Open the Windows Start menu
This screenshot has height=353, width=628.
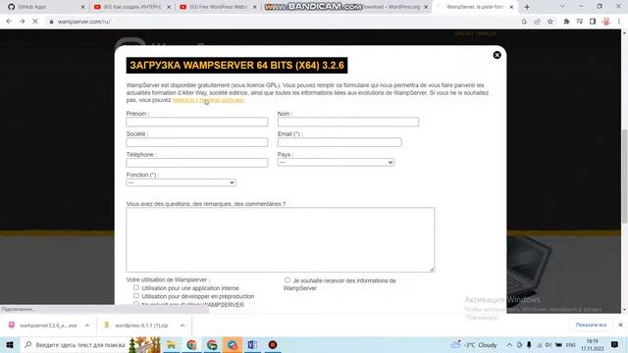(x=10, y=344)
